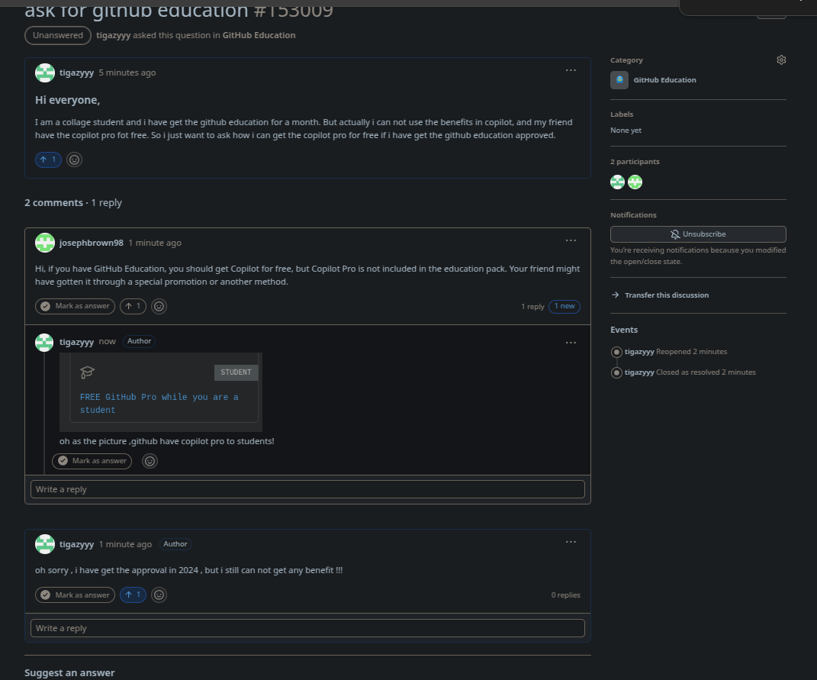Open the FREE GitHub Pro student image
Viewport: 817px width, 680px height.
click(x=160, y=392)
